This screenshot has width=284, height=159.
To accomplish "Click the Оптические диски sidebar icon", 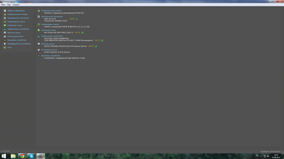I will click(x=5, y=36).
